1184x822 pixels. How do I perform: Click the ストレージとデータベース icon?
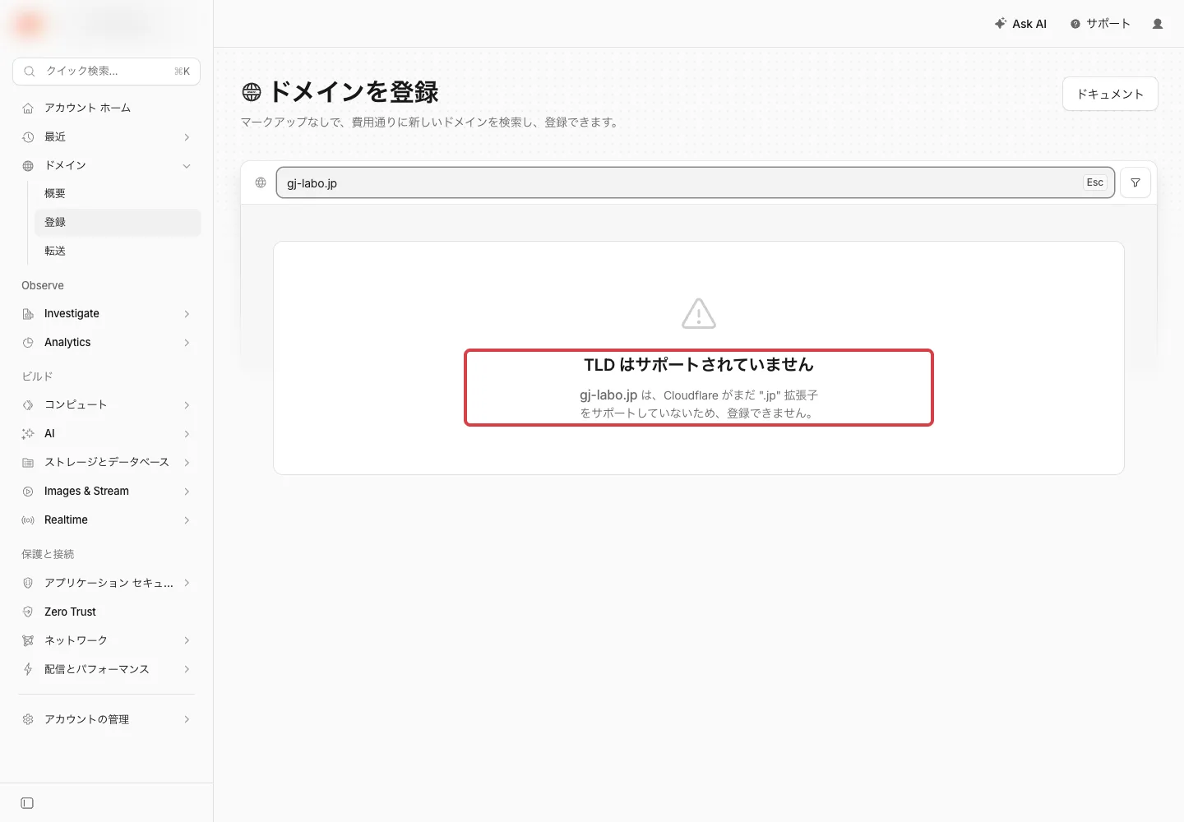point(28,463)
